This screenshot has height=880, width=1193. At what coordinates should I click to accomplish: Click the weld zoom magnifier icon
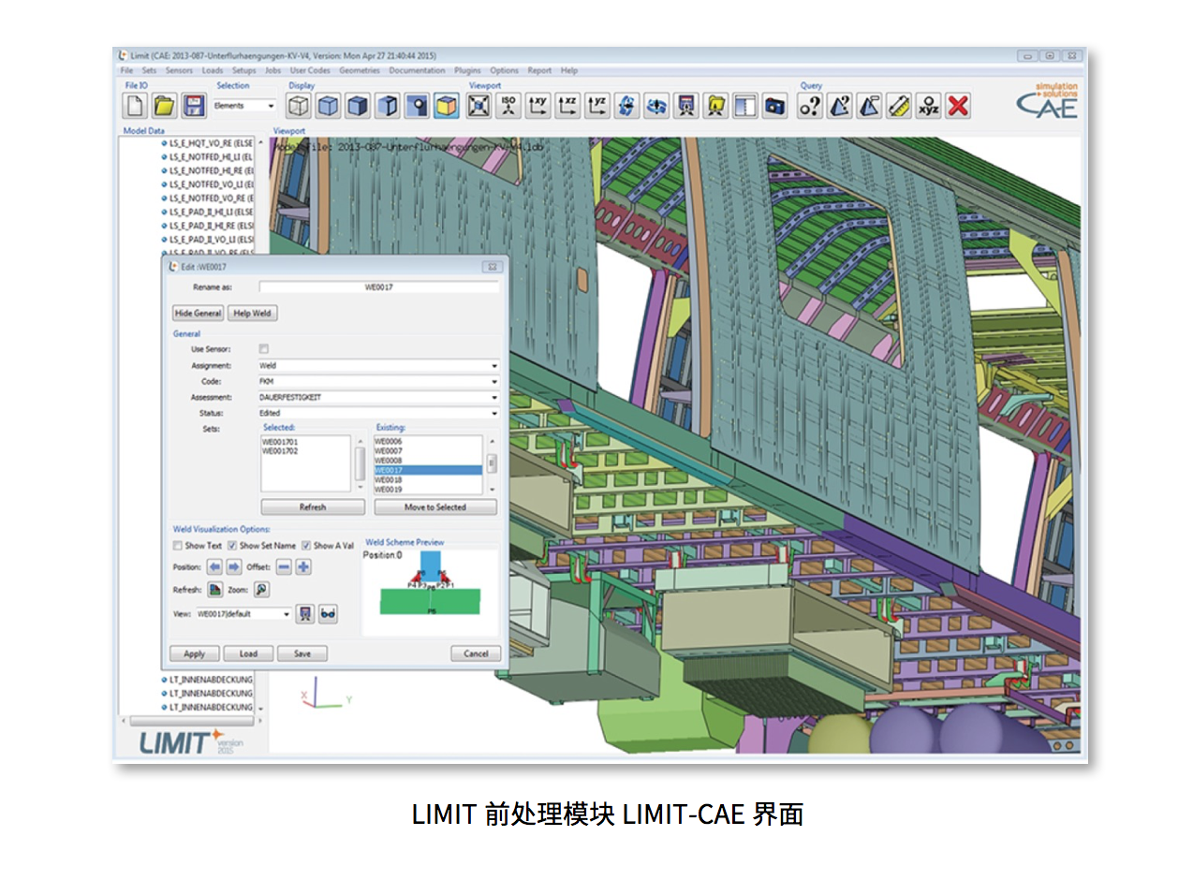[261, 590]
